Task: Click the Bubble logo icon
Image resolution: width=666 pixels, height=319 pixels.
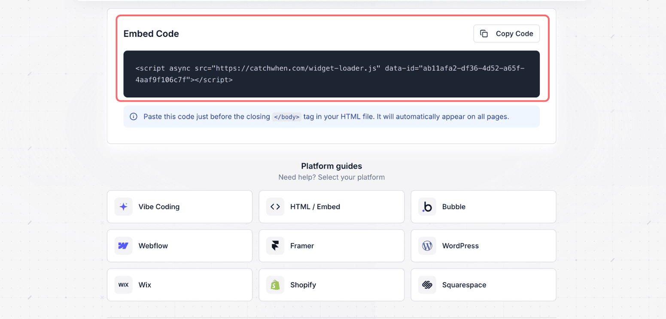Action: pyautogui.click(x=427, y=207)
